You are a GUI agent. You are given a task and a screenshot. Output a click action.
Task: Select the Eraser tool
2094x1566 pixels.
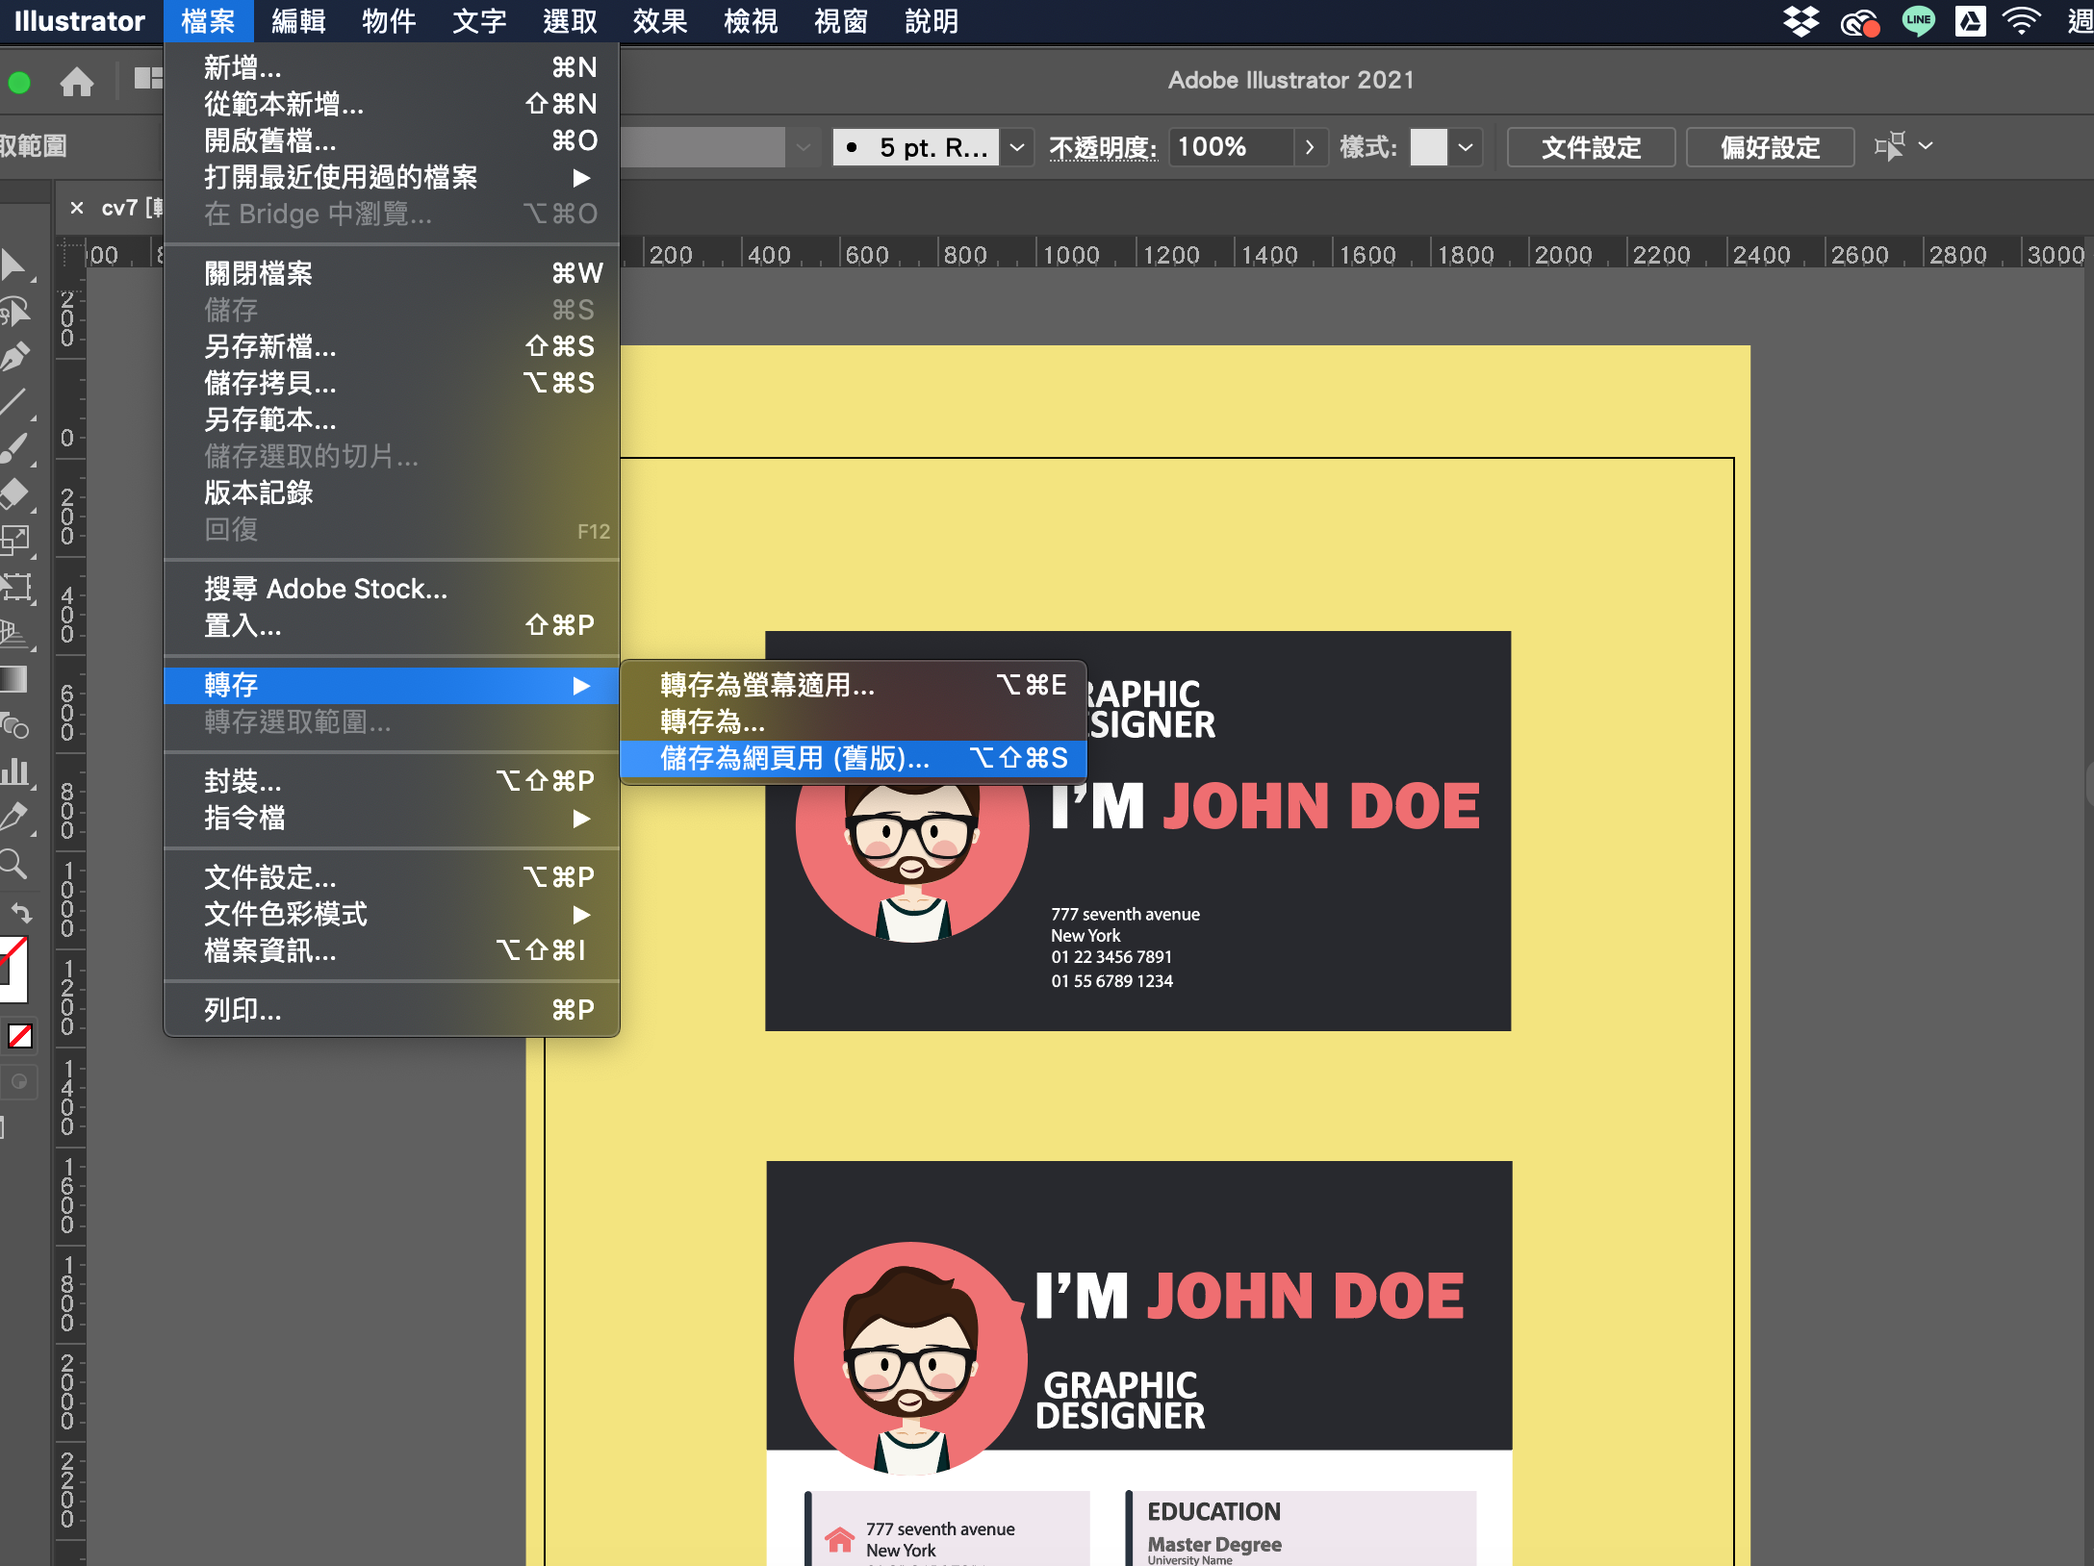pyautogui.click(x=15, y=493)
